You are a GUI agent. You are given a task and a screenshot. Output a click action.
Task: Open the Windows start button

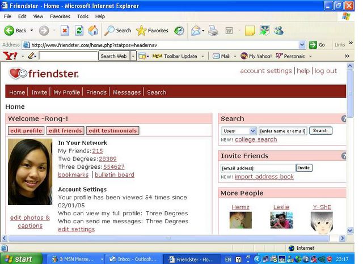coord(22,259)
